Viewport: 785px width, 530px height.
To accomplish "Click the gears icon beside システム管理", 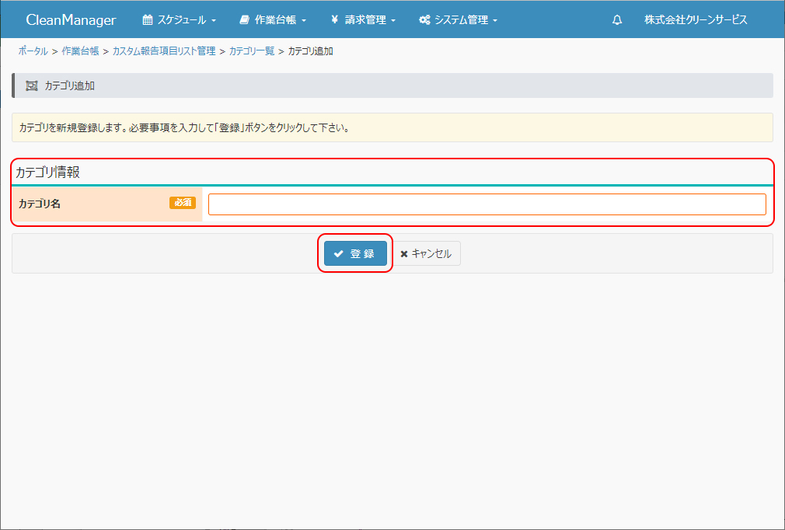I will click(x=424, y=20).
